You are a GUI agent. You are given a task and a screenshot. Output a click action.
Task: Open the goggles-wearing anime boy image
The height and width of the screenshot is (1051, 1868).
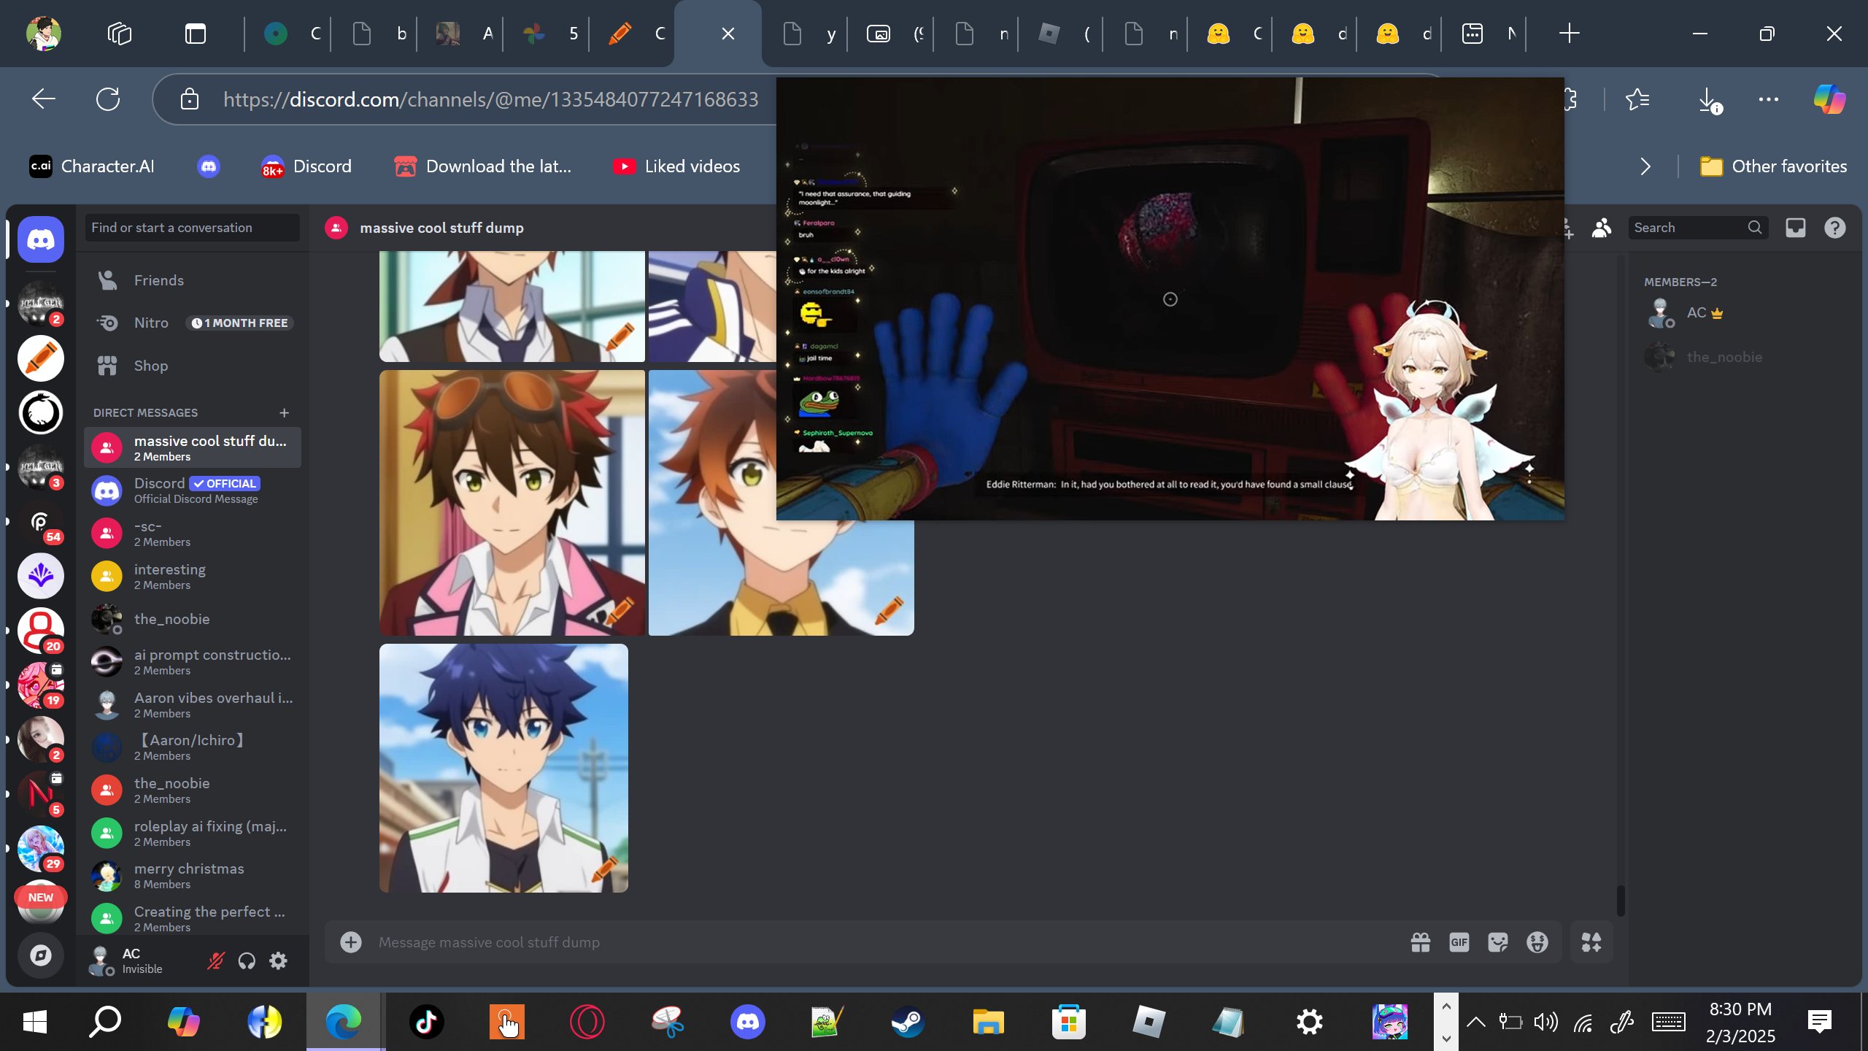click(x=512, y=503)
